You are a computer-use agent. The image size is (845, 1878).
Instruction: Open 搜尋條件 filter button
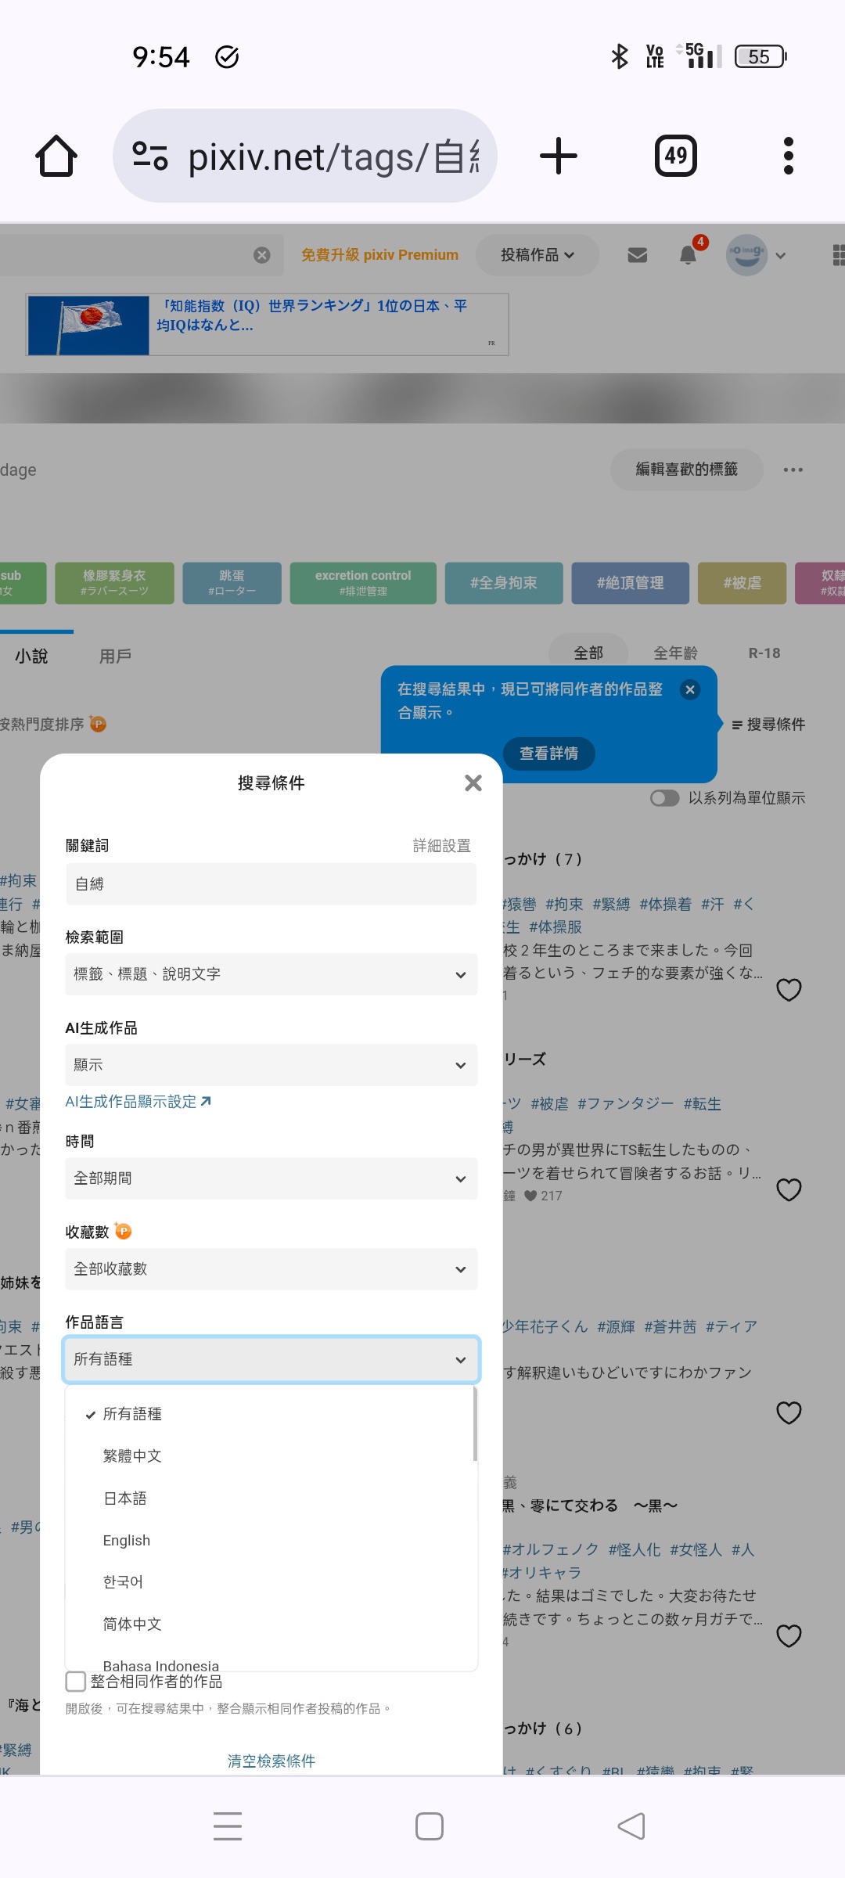(x=768, y=725)
